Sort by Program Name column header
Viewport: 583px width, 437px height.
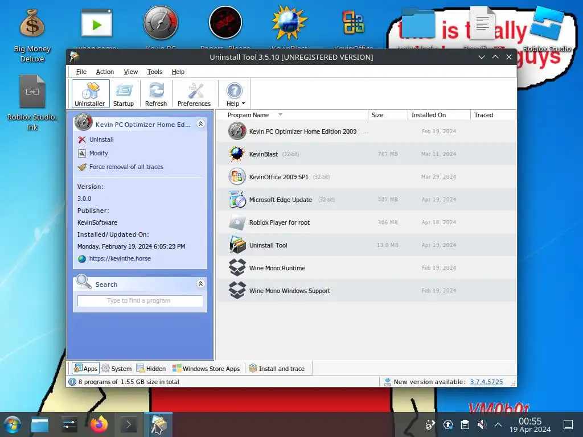(x=292, y=115)
